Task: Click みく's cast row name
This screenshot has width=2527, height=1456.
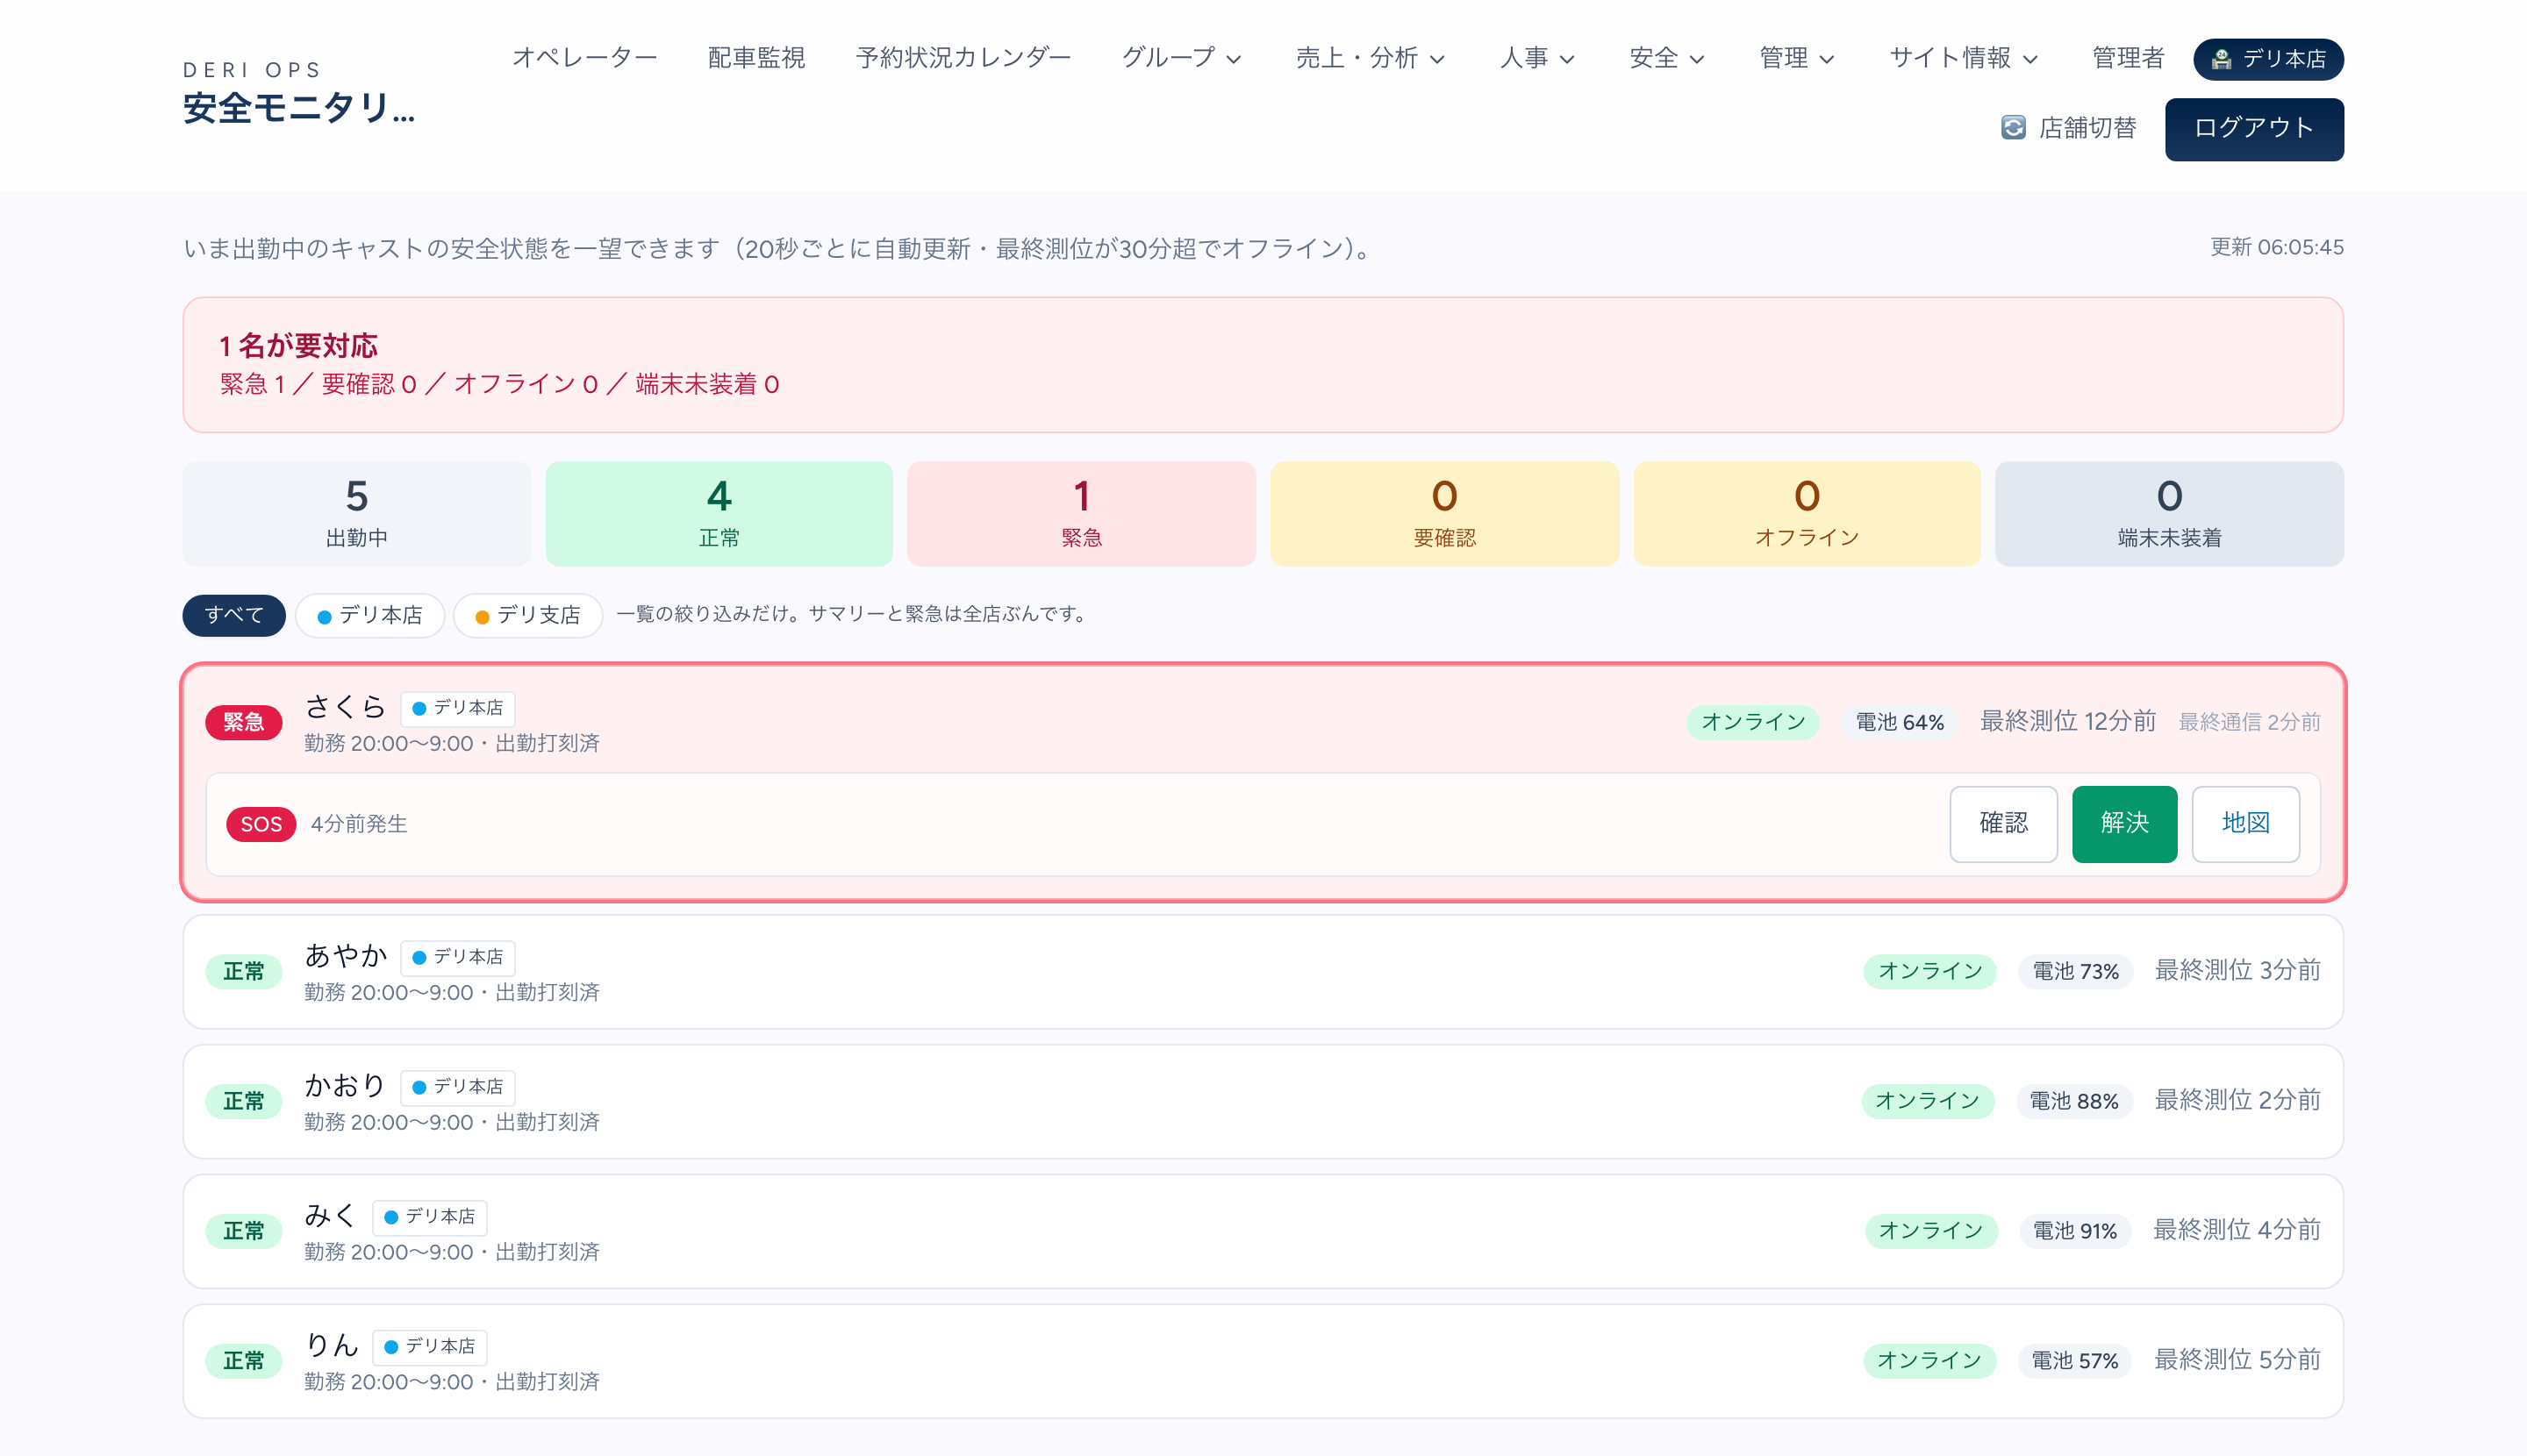Action: point(330,1215)
